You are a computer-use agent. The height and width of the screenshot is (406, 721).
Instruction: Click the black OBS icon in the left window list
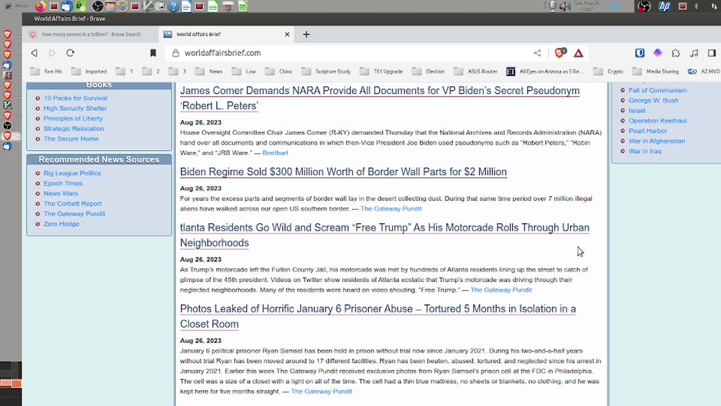pyautogui.click(x=7, y=126)
